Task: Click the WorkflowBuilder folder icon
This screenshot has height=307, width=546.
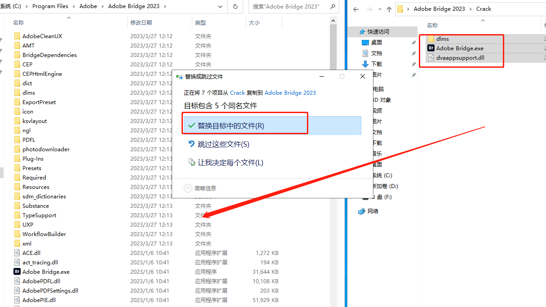Action: (x=17, y=234)
